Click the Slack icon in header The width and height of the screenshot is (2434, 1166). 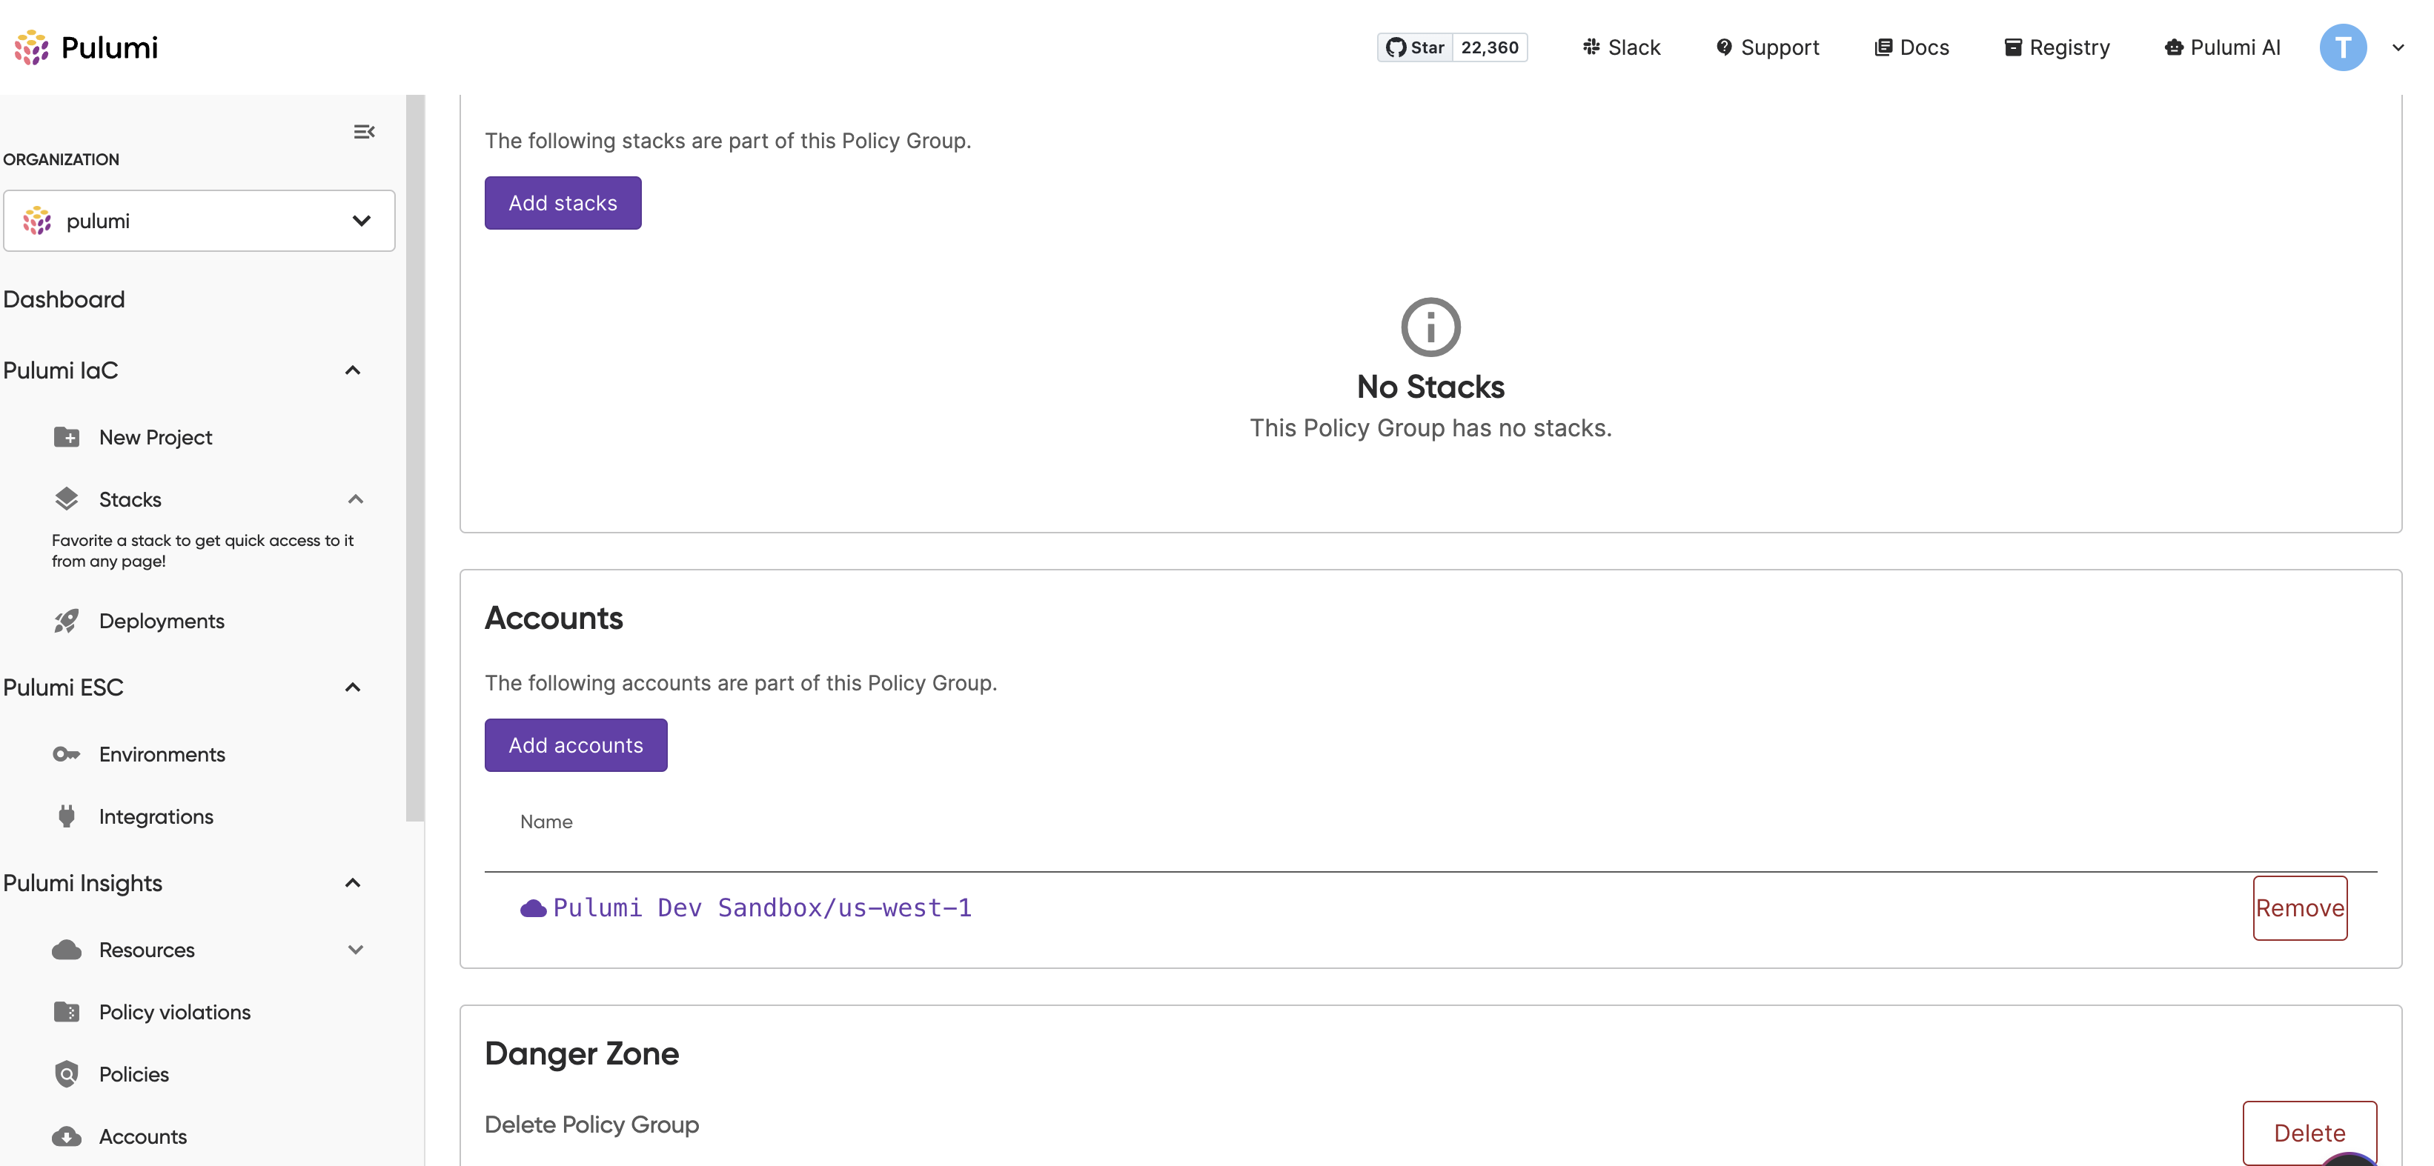[x=1591, y=46]
